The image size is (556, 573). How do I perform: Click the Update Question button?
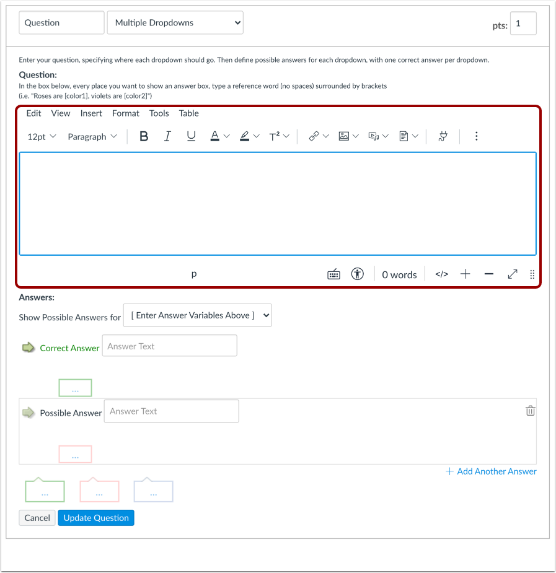click(95, 517)
